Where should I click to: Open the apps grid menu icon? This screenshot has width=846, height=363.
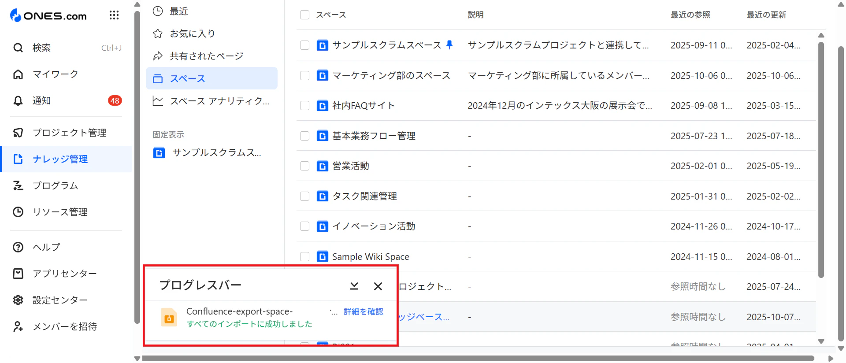coord(114,15)
